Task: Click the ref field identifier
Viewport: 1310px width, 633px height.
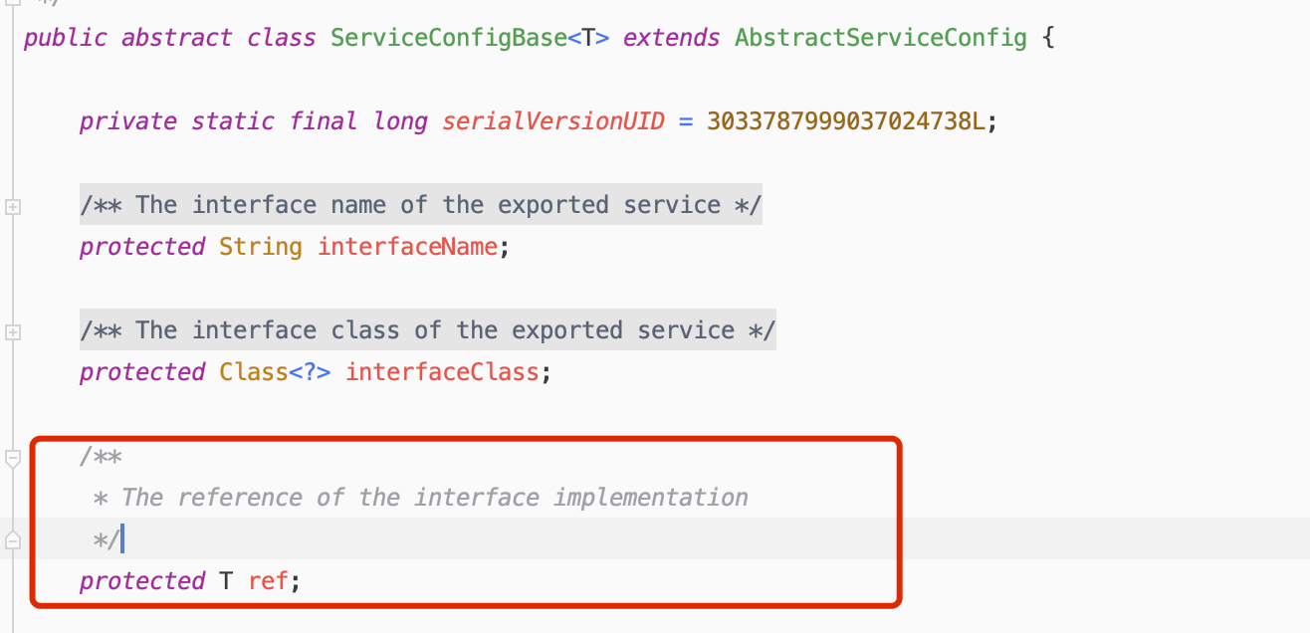Action: 268,580
